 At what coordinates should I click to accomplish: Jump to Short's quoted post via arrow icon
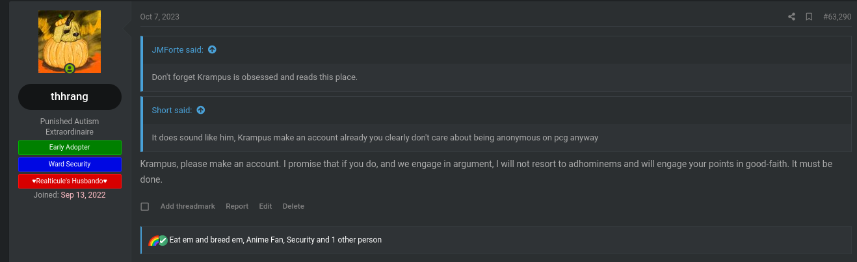[x=200, y=110]
